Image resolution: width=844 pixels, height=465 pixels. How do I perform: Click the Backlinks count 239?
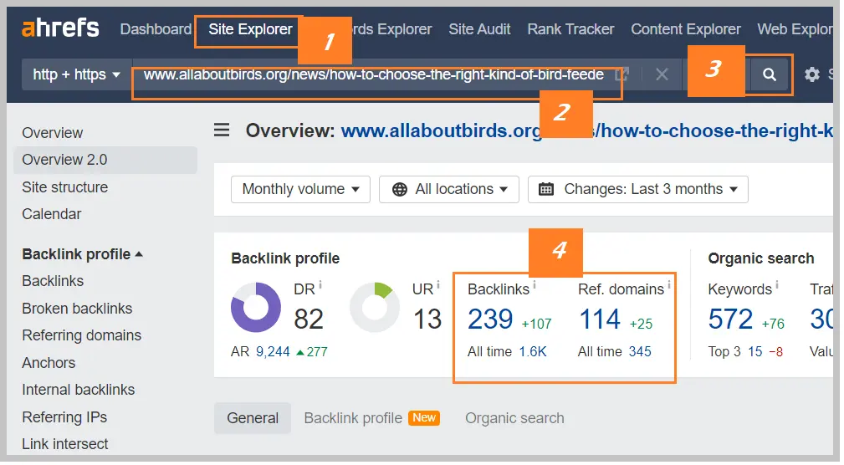click(490, 319)
